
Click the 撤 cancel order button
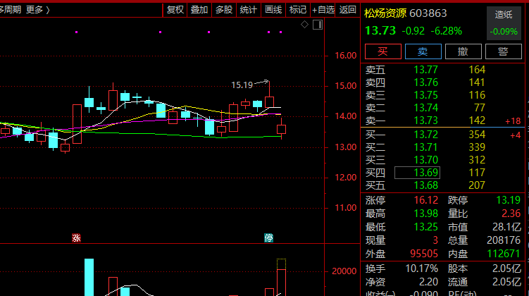click(463, 51)
